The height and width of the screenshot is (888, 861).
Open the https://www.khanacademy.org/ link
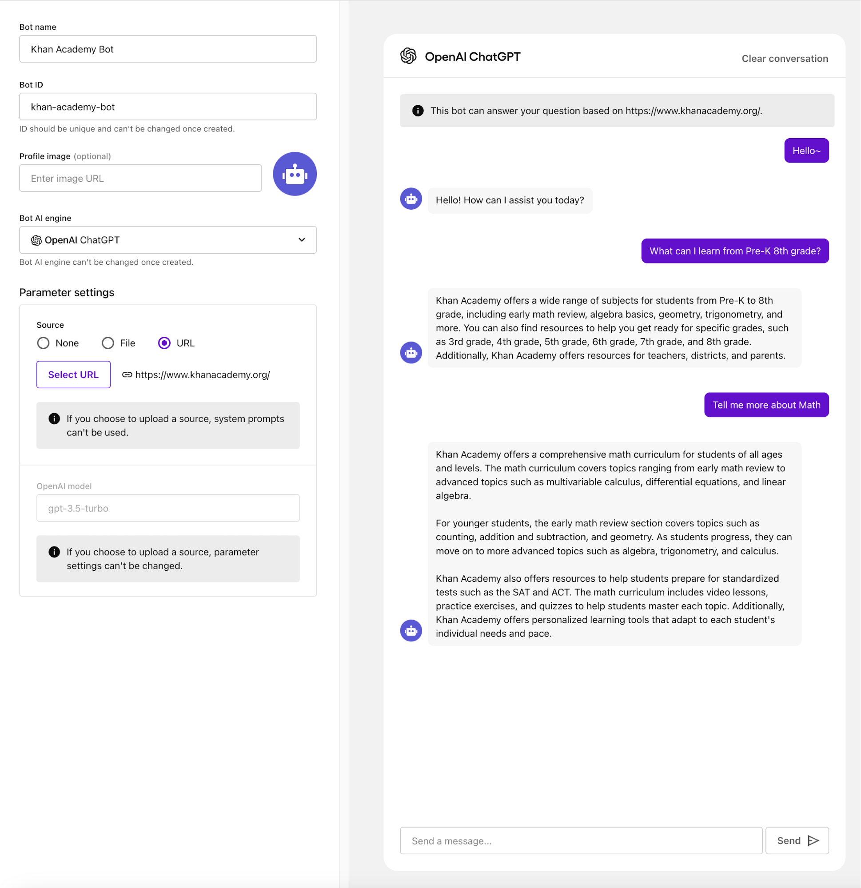202,374
